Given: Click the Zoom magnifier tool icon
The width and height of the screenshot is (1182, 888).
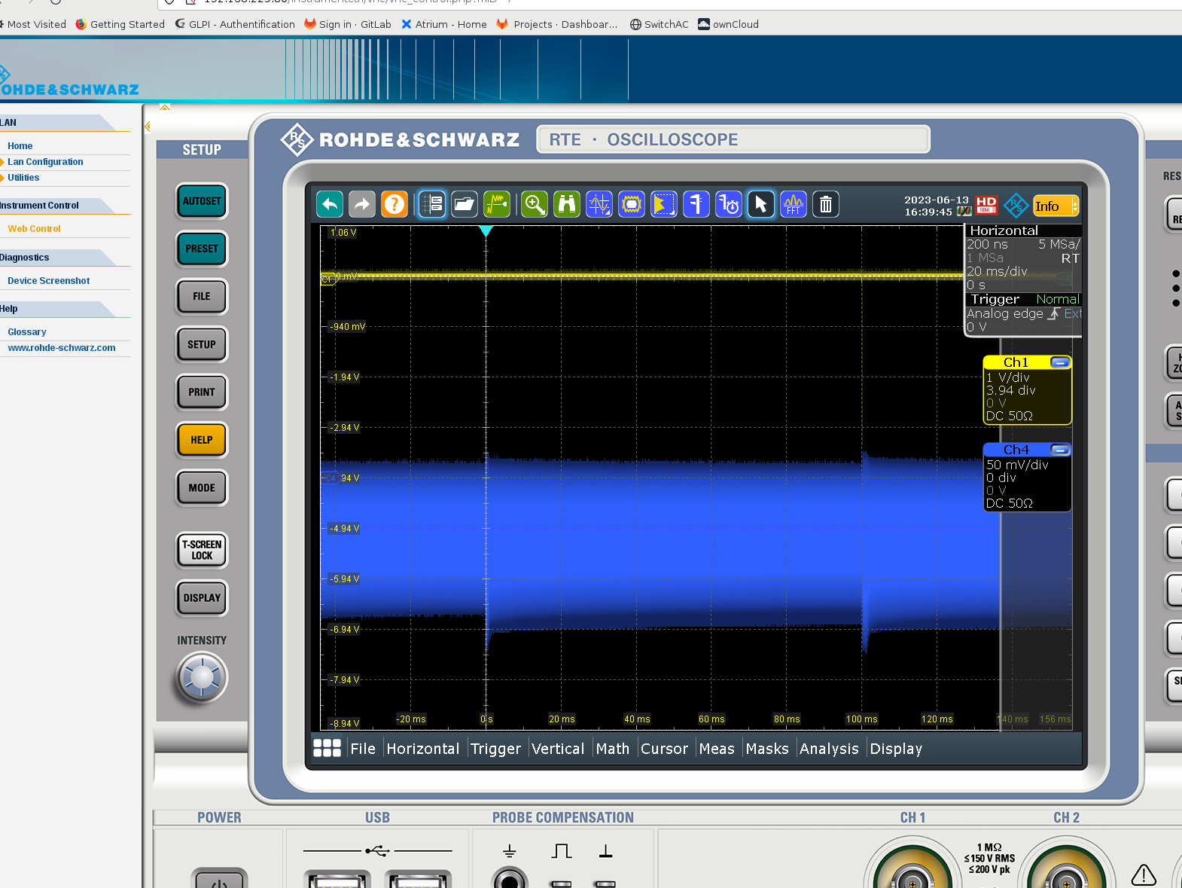Looking at the screenshot, I should (x=535, y=204).
